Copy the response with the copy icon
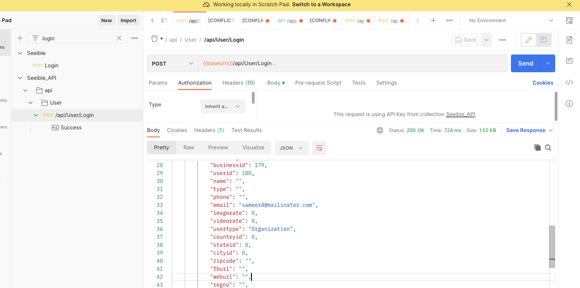 point(537,148)
